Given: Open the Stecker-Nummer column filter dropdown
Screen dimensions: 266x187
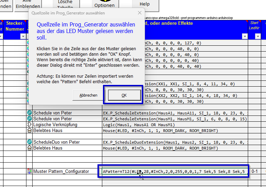Looking at the screenshot, I should pyautogui.click(x=23, y=36).
